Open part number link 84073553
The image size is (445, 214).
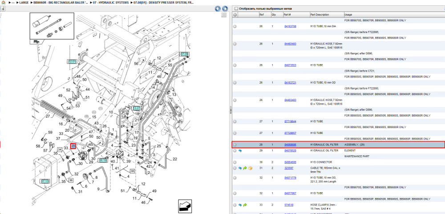coord(290,65)
